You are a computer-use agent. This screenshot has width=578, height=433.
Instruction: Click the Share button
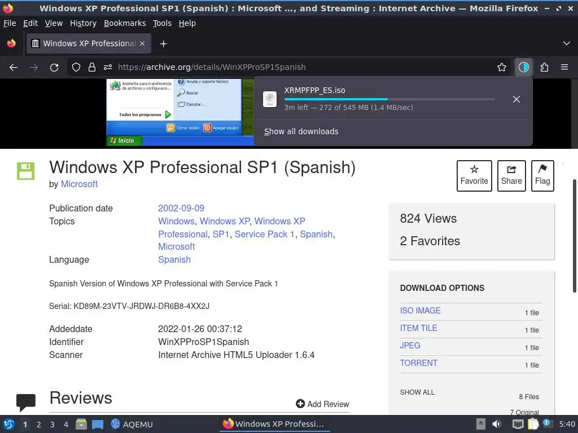[511, 176]
